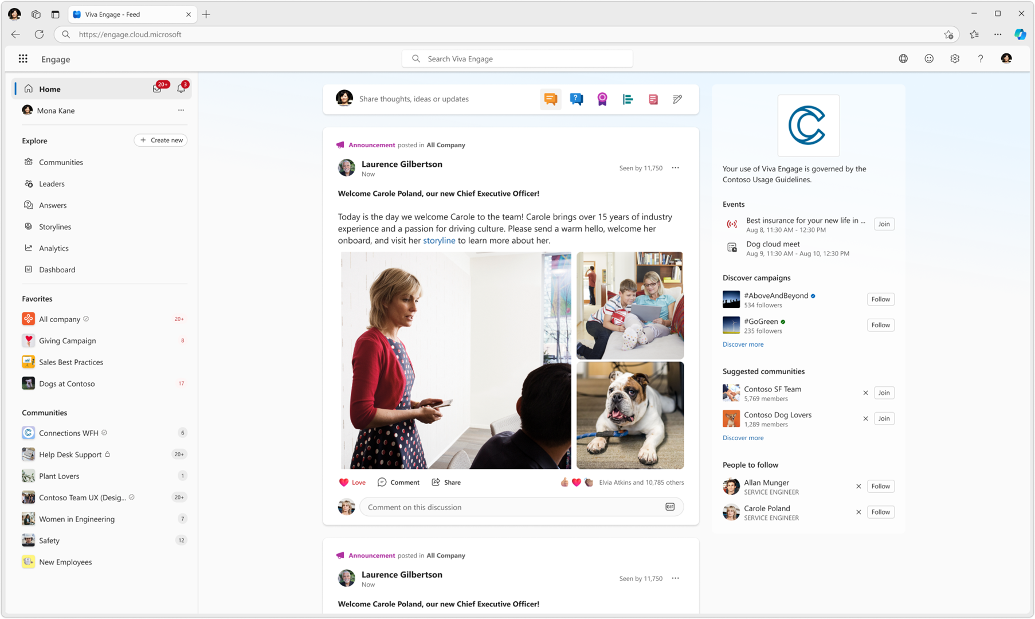The height and width of the screenshot is (619, 1035).
Task: Dismiss the Contoso Dog Lovers suggestion
Action: click(x=865, y=418)
